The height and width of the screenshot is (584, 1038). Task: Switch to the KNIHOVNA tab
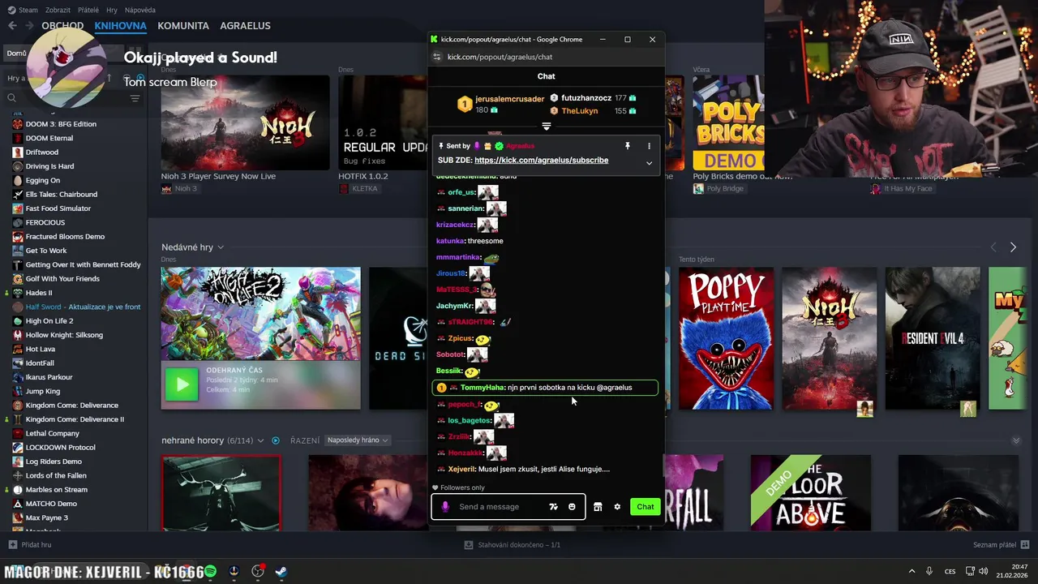point(120,26)
